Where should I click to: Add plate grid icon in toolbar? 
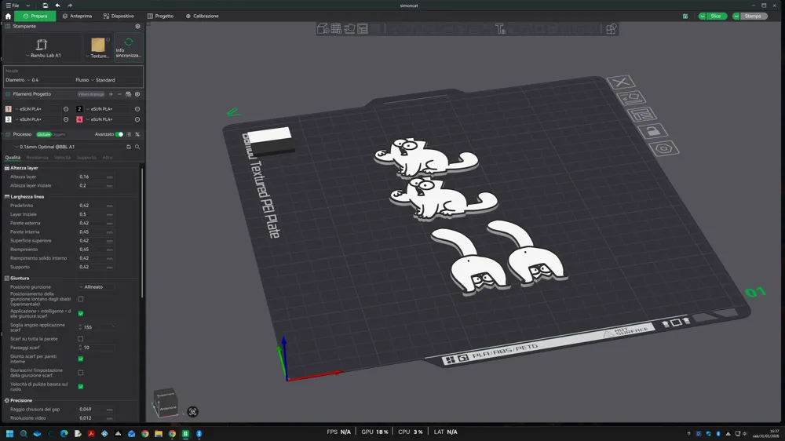[336, 28]
